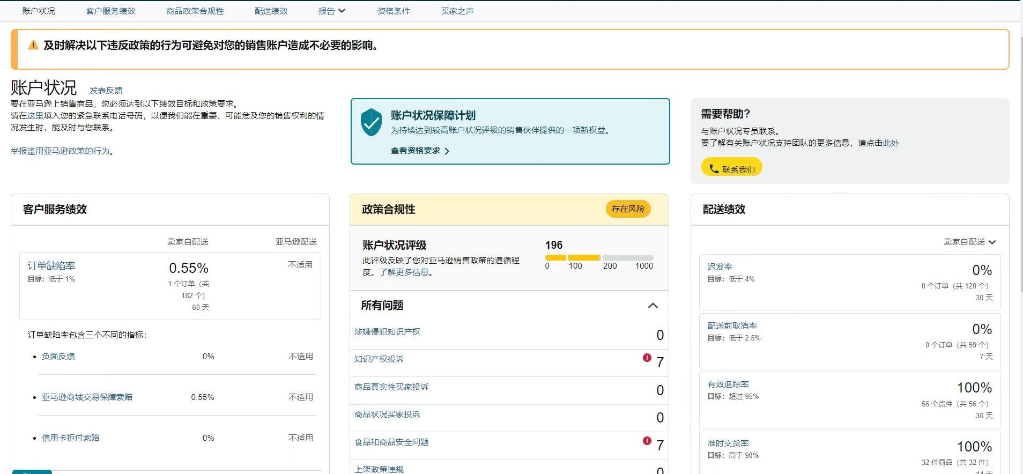The height and width of the screenshot is (474, 1023).
Task: Click the 发表反馈 link
Action: [106, 90]
